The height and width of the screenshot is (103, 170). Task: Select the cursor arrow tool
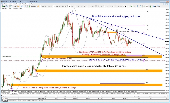(x=69, y=7)
